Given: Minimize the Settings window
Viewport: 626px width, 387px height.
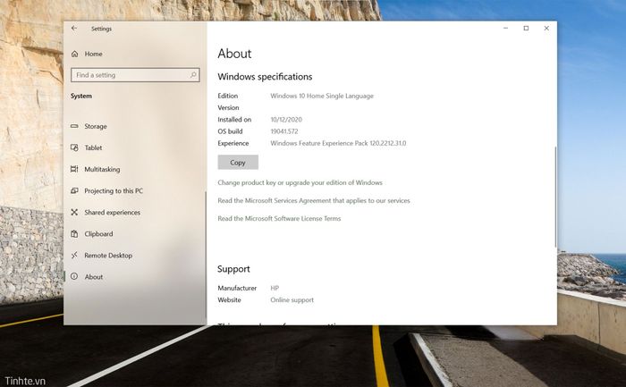Looking at the screenshot, I should click(x=506, y=29).
